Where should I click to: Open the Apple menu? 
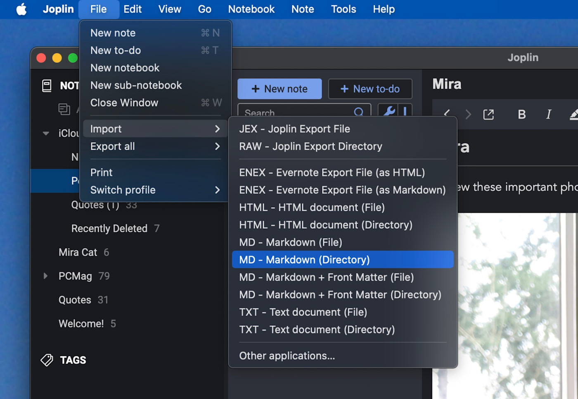pos(21,9)
